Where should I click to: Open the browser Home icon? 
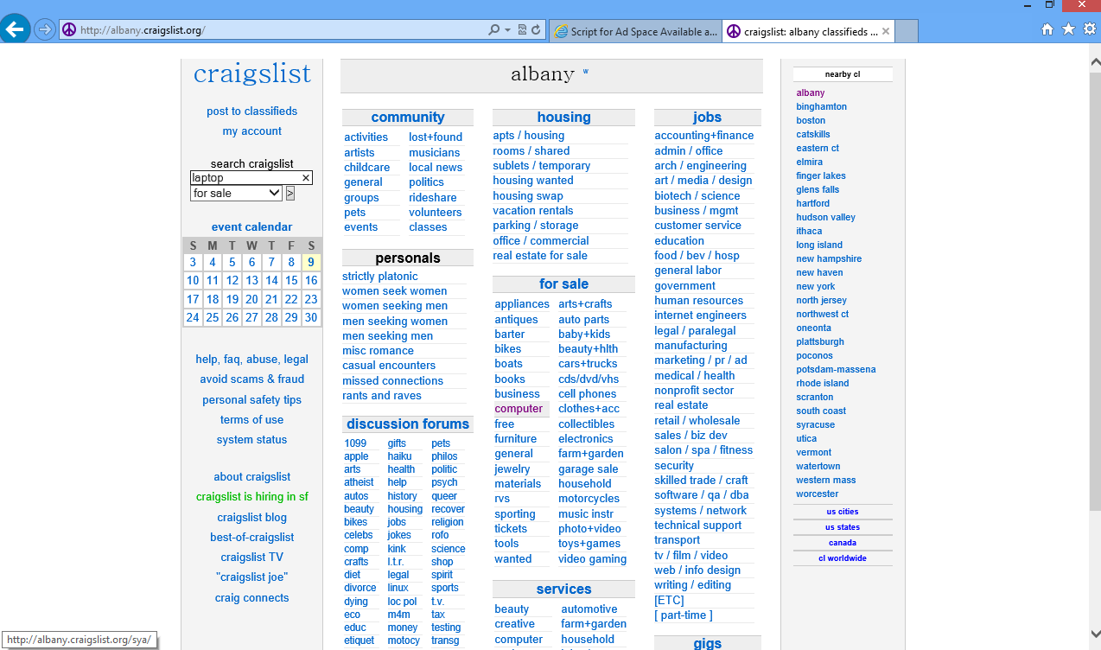(x=1047, y=29)
